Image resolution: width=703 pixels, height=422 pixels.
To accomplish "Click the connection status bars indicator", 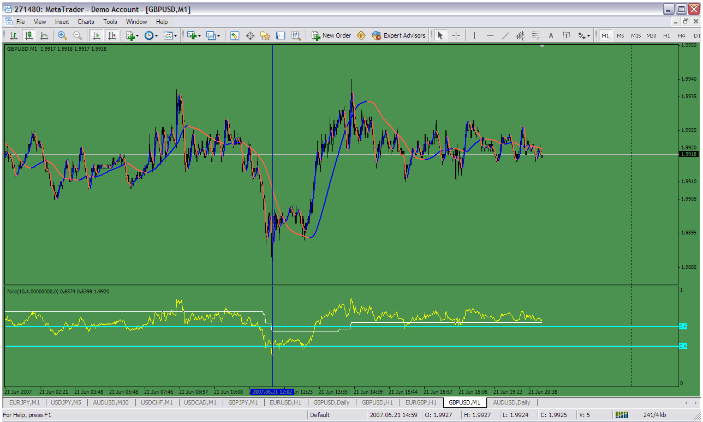I will [x=622, y=415].
